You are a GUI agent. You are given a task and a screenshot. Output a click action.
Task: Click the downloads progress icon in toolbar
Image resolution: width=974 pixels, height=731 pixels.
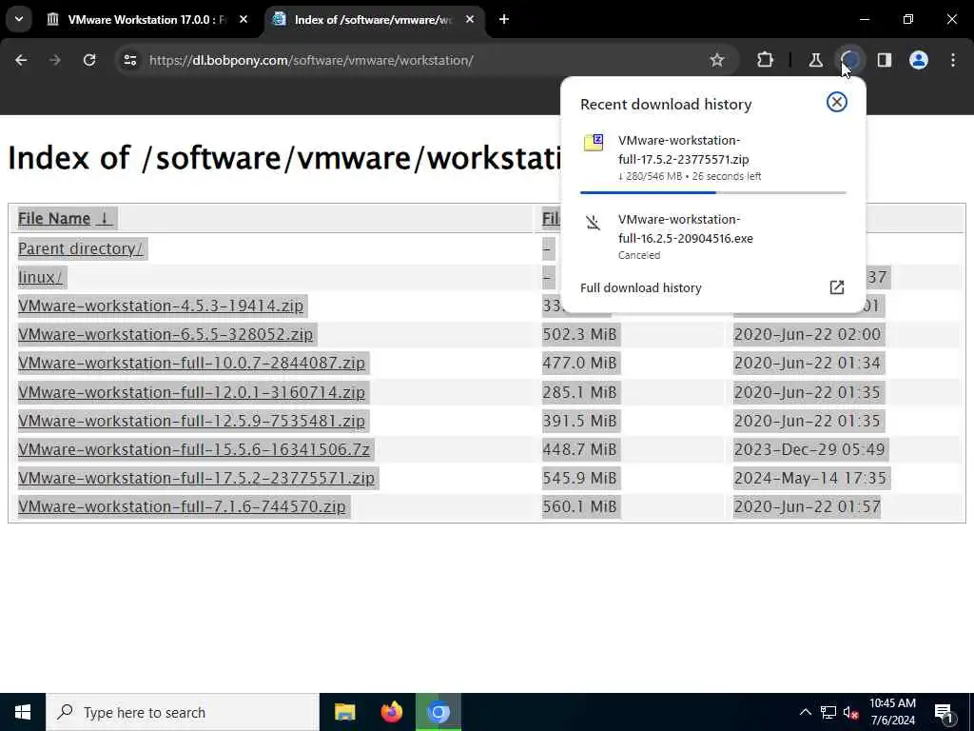coord(849,60)
